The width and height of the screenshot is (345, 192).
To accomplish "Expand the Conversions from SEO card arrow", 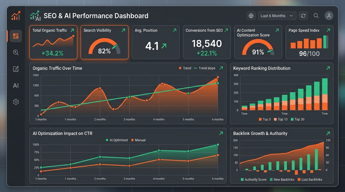I will (x=226, y=30).
